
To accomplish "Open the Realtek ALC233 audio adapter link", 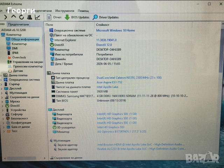I will [141, 149].
